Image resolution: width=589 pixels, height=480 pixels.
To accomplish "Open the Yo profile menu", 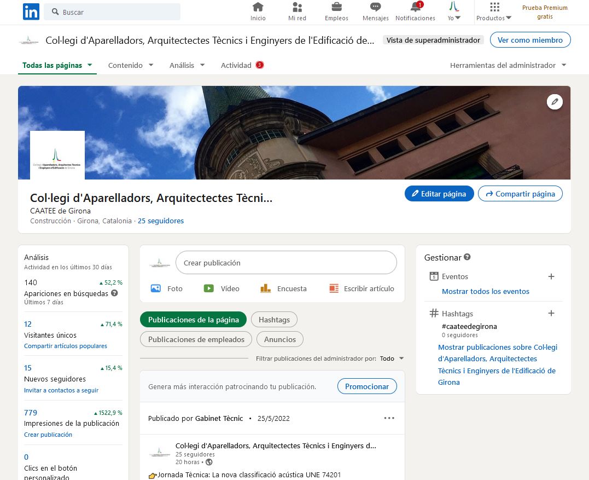I will coord(454,11).
